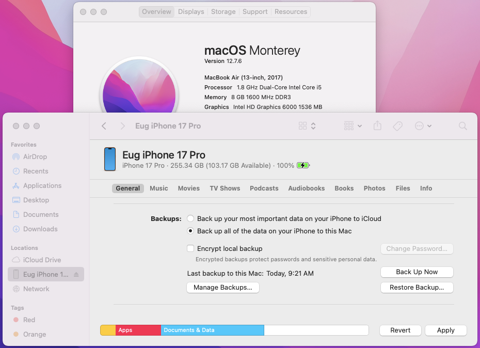This screenshot has height=348, width=480.
Task: Click the Locations sidebar heading
Action: (x=24, y=248)
